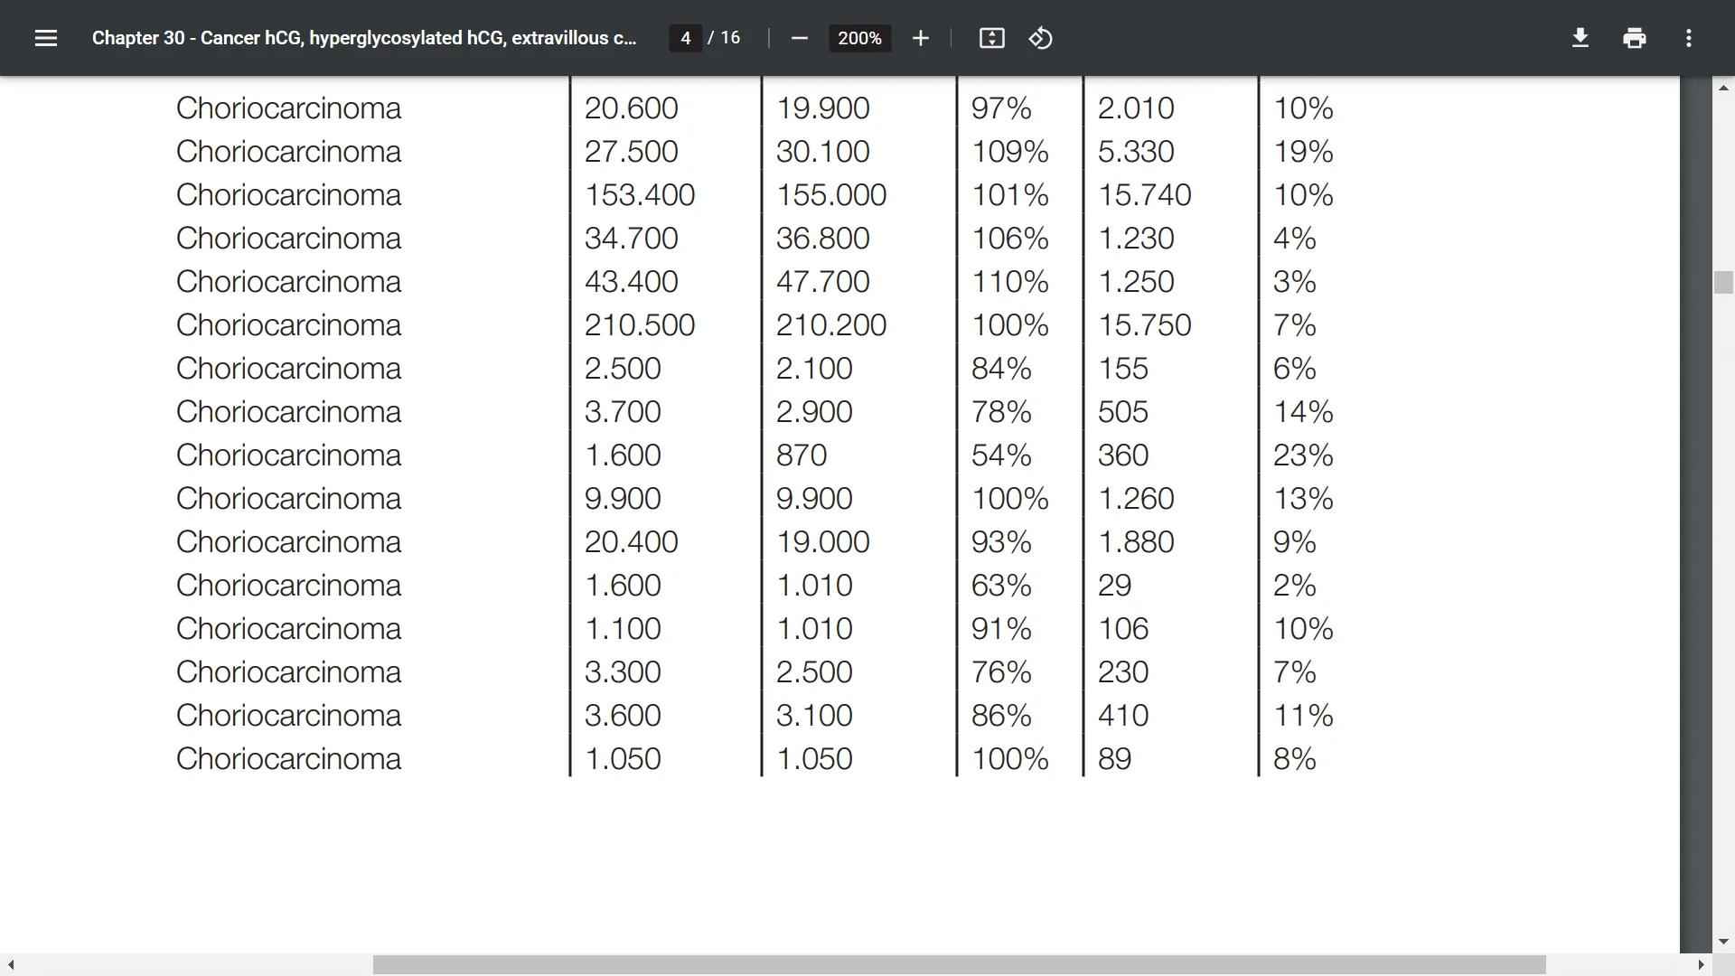Click the value 2.900
This screenshot has height=976, width=1735.
coord(814,411)
